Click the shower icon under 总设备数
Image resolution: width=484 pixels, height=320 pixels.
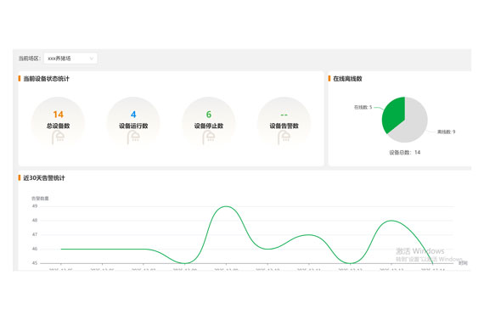[59, 137]
